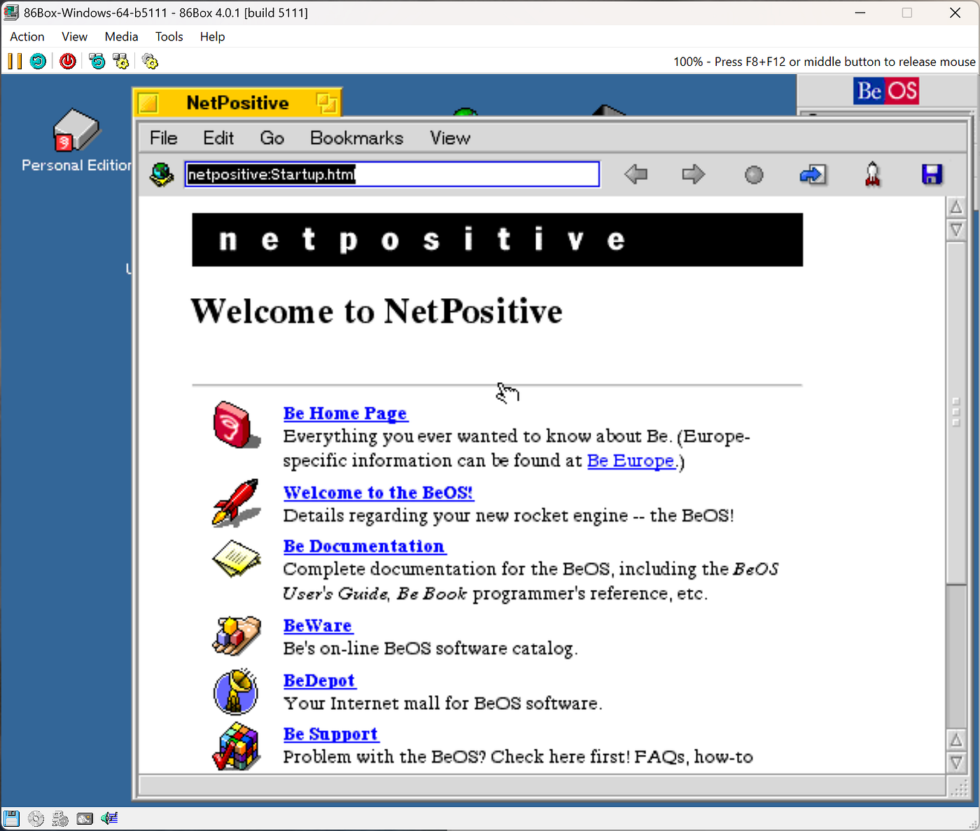Click bottom scroll-down arrow of page scrollbar
980x831 pixels.
956,762
